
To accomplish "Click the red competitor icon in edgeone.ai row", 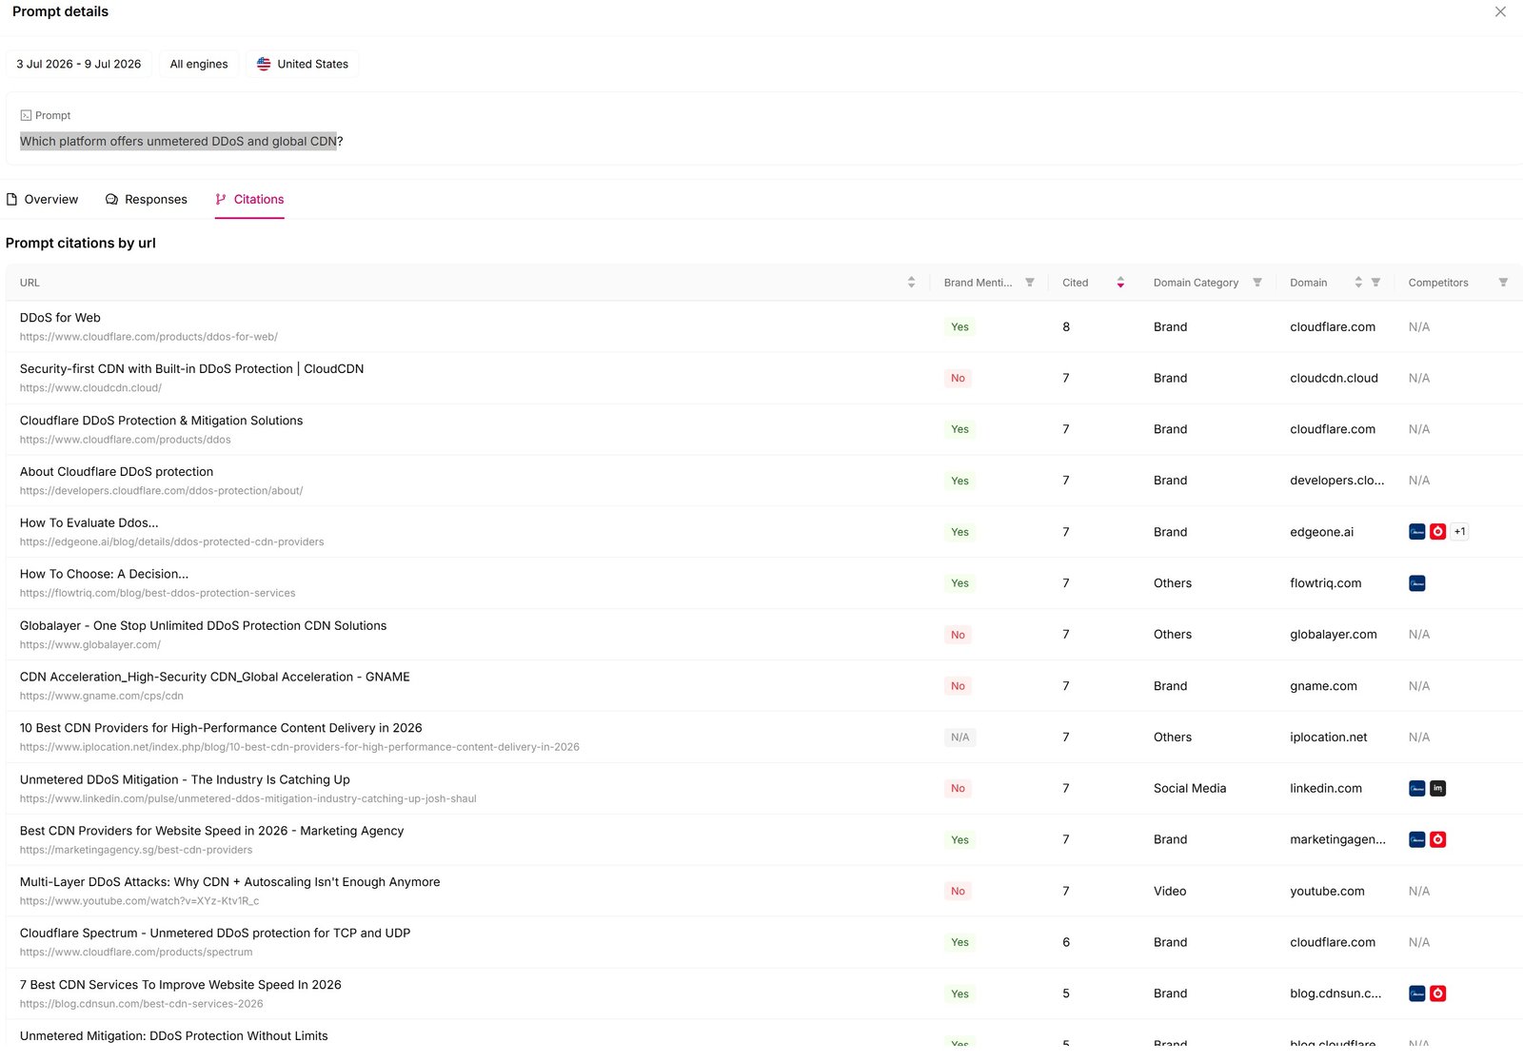I will click(x=1437, y=532).
